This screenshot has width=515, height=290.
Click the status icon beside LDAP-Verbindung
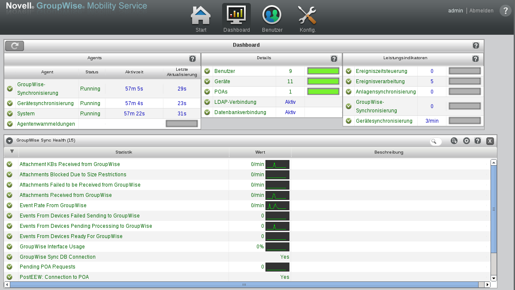[207, 102]
